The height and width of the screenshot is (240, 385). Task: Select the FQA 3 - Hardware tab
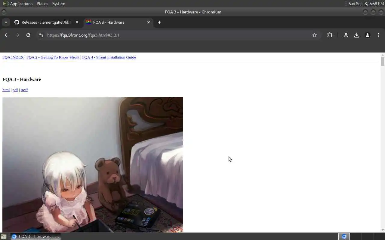pos(118,22)
